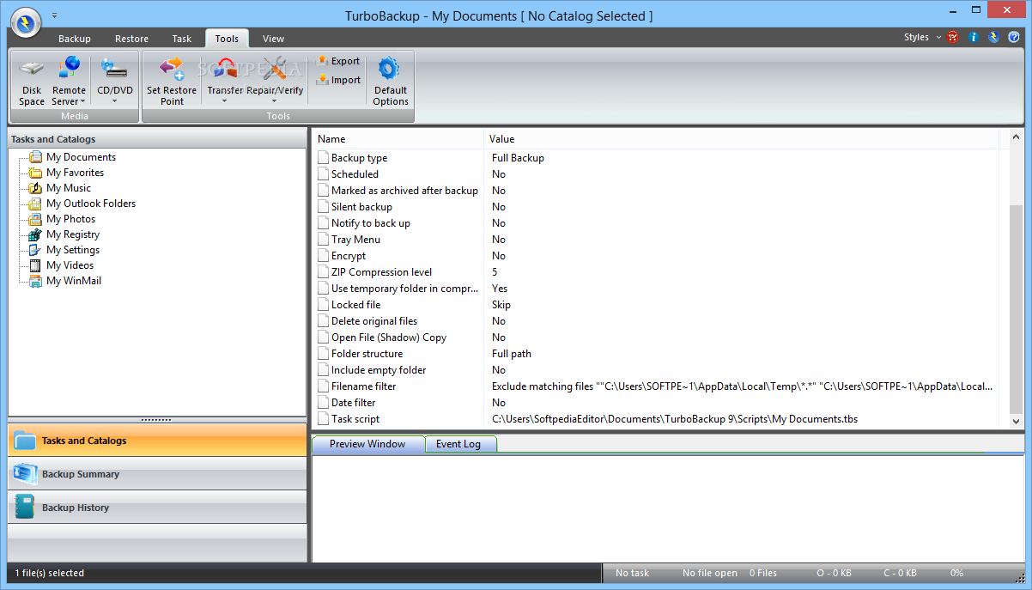Expand the Remote Server dropdown arrow
This screenshot has height=590, width=1032.
tap(83, 101)
